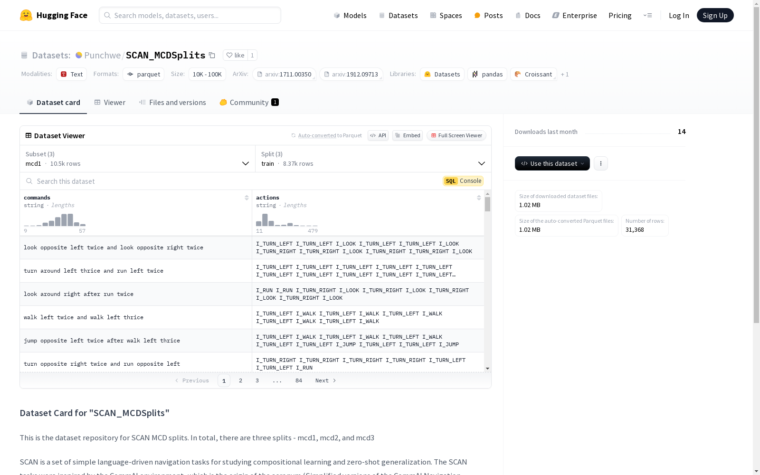Click the commands lengths histogram

55,220
